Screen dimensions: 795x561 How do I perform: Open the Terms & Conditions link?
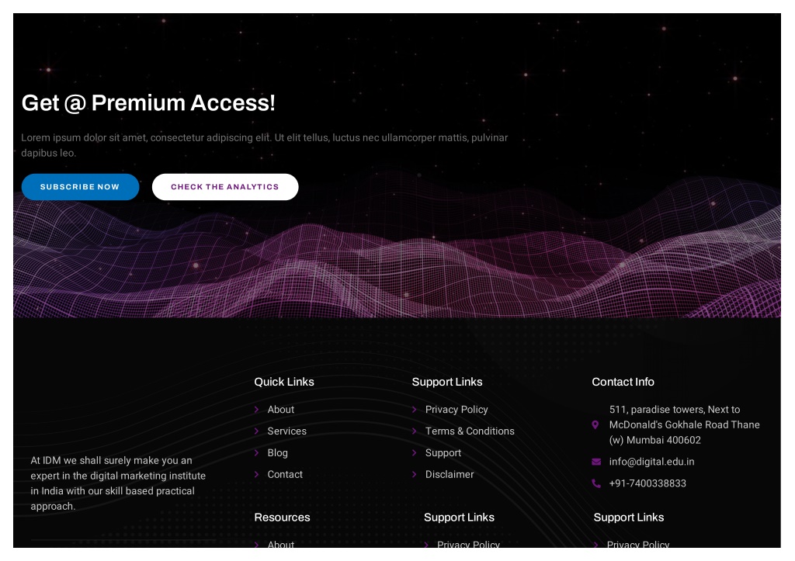470,431
